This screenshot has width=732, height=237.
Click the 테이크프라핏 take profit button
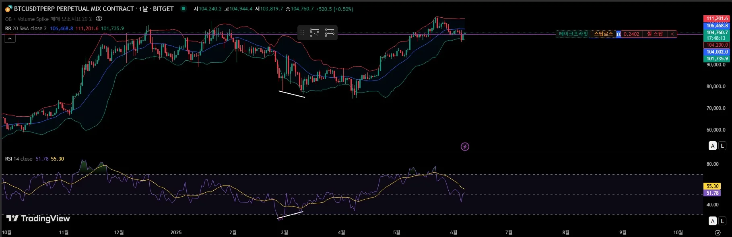(573, 34)
